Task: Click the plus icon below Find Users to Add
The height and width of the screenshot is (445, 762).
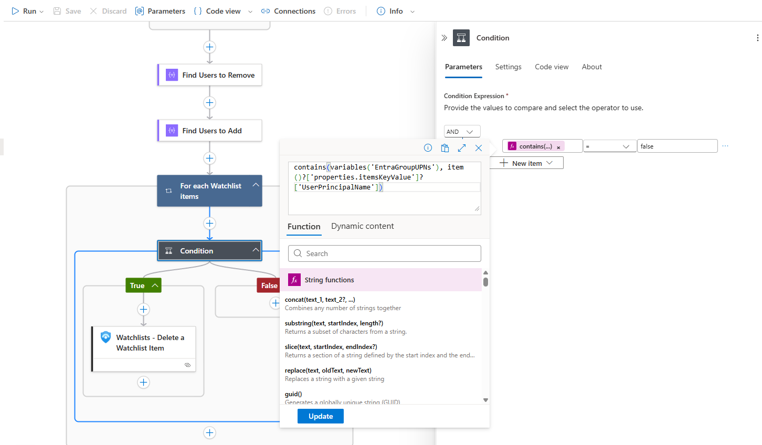Action: point(209,158)
